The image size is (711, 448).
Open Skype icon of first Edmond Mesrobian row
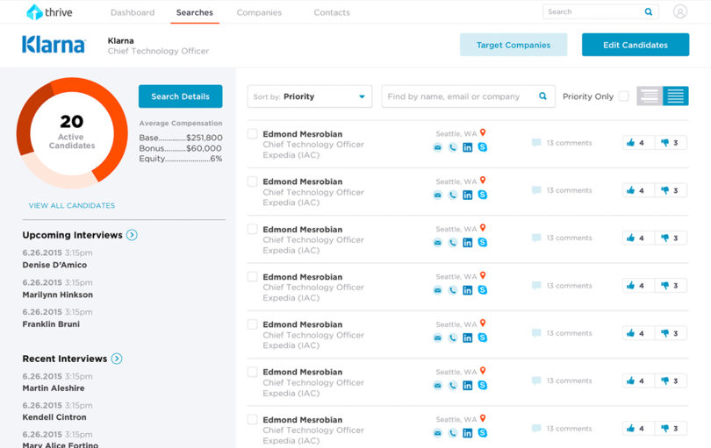(x=483, y=147)
